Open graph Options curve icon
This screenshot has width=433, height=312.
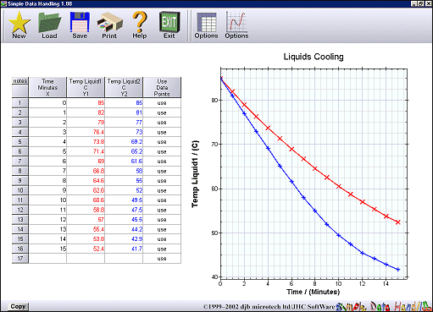[236, 25]
